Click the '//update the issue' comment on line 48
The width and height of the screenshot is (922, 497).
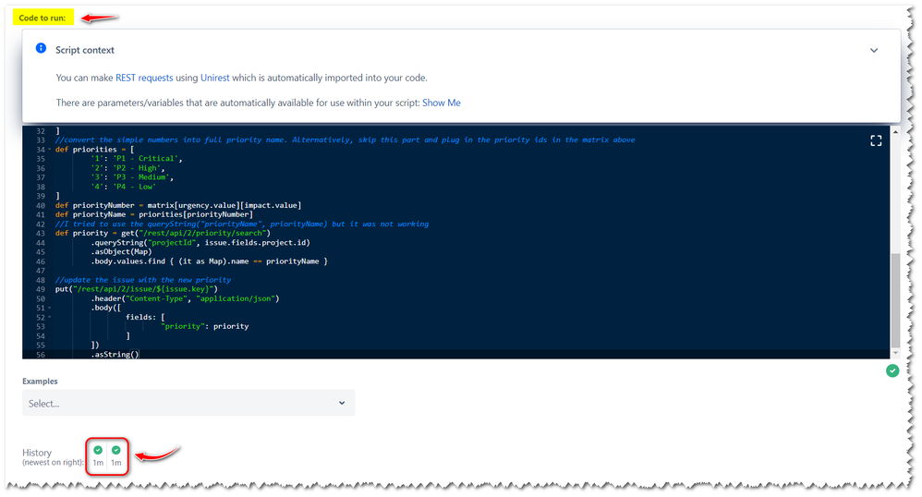pos(143,280)
